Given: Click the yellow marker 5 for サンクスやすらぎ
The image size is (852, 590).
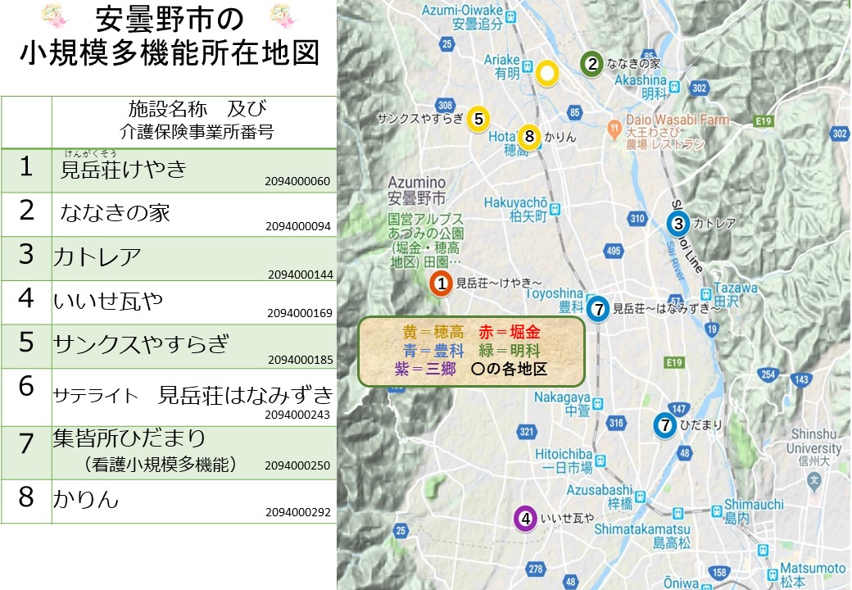Looking at the screenshot, I should pos(478,118).
